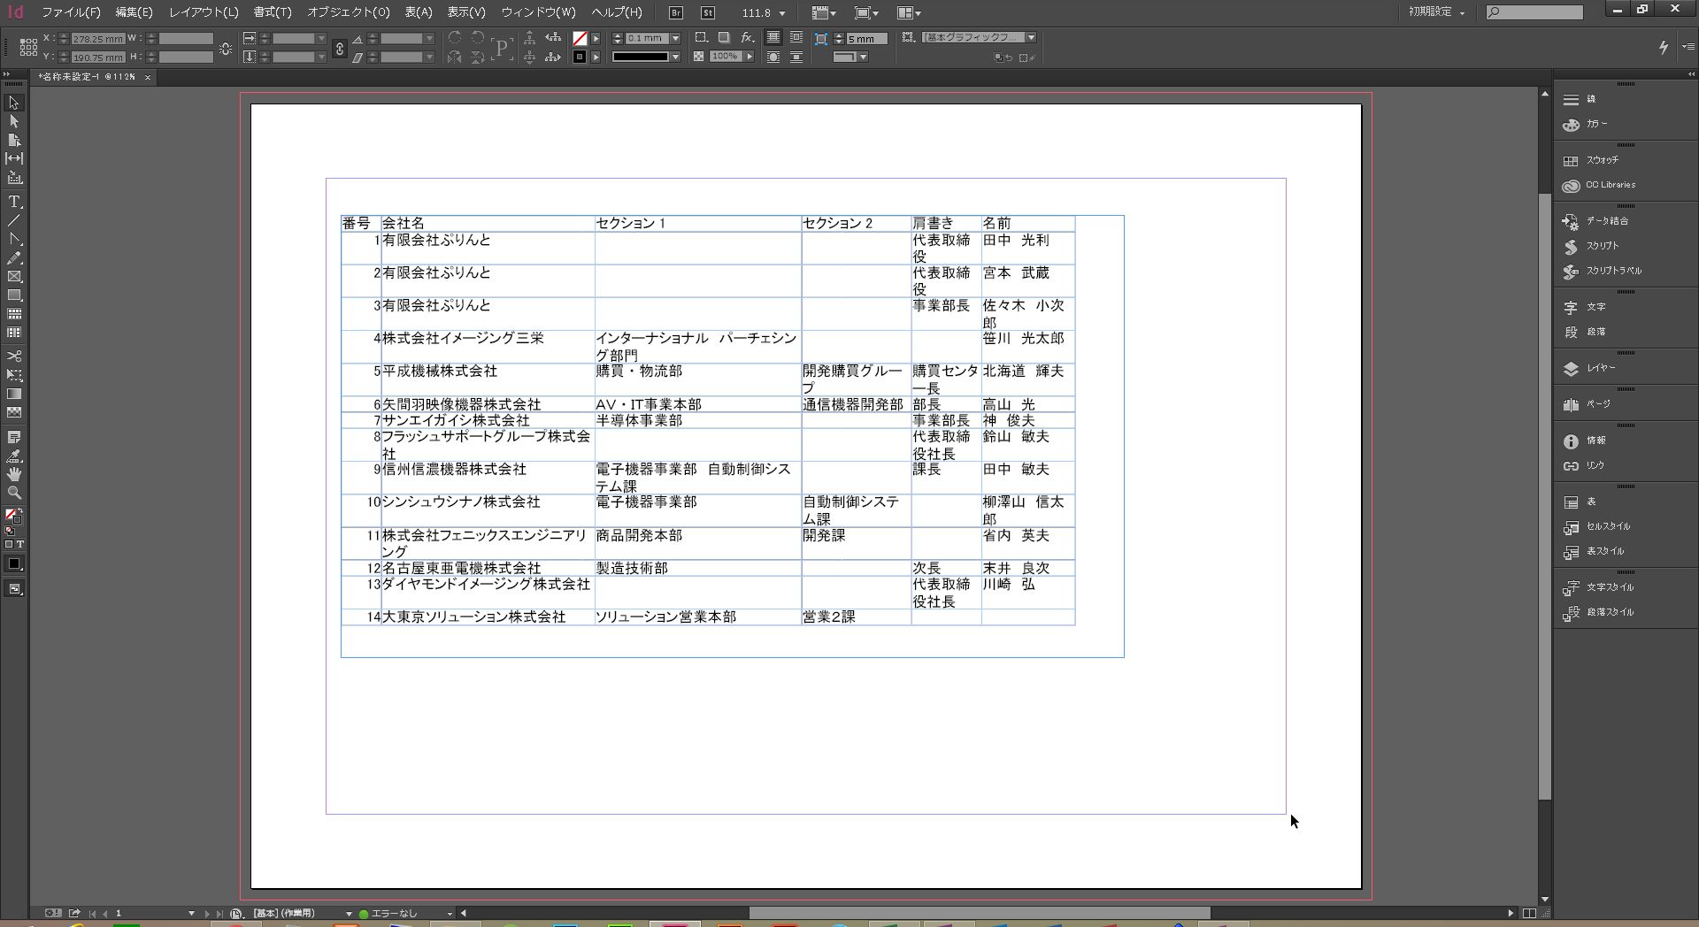Open the stroke style dropdown
1699x927 pixels.
tap(675, 57)
